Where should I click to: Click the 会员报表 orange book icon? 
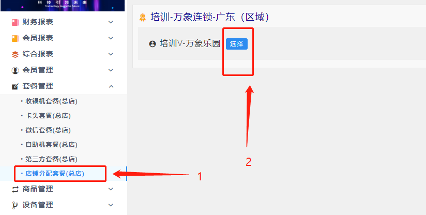15,38
